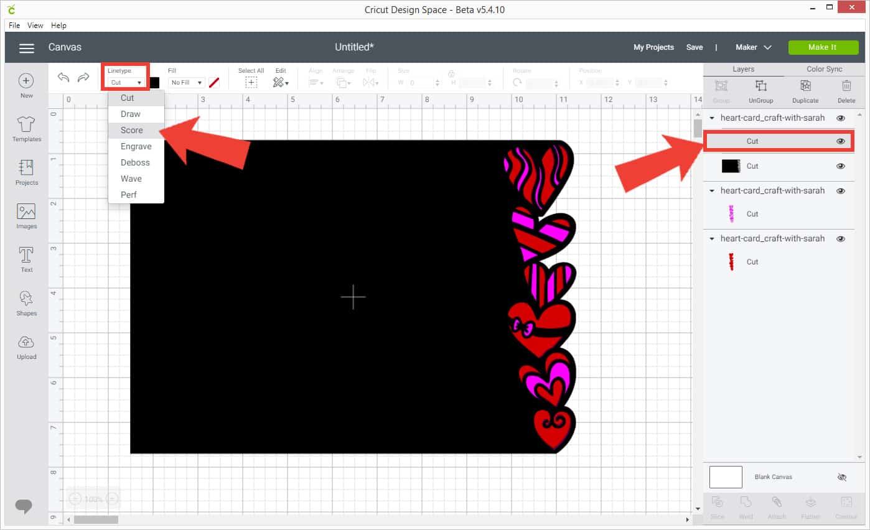870x530 pixels.
Task: Click the Select All icon
Action: (x=251, y=82)
